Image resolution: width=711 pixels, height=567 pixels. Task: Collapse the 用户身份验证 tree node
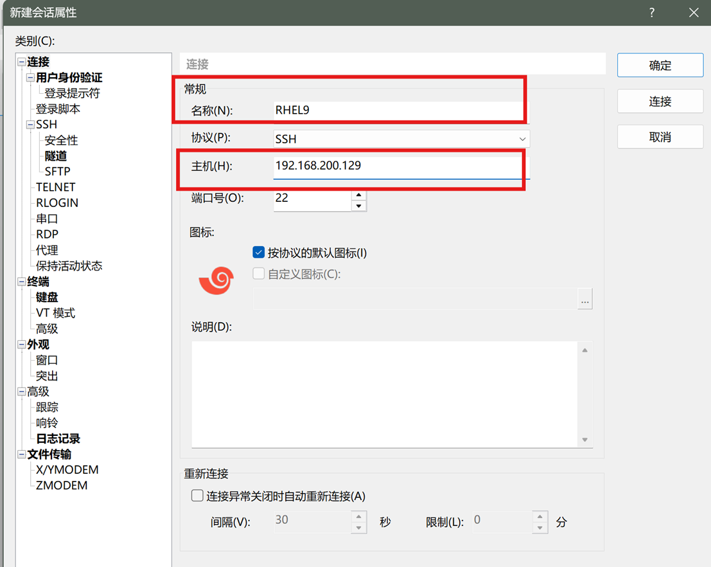click(x=30, y=78)
